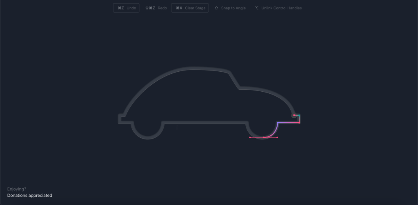
Task: Click the right control handle of the bottom anchor
Action: [x=277, y=137]
